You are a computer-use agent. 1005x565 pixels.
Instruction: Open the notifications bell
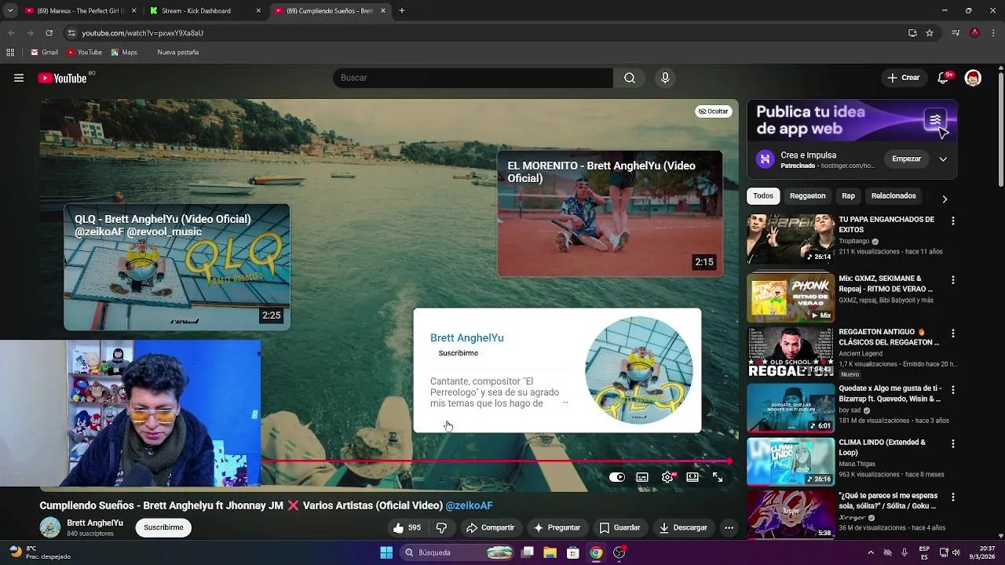943,78
